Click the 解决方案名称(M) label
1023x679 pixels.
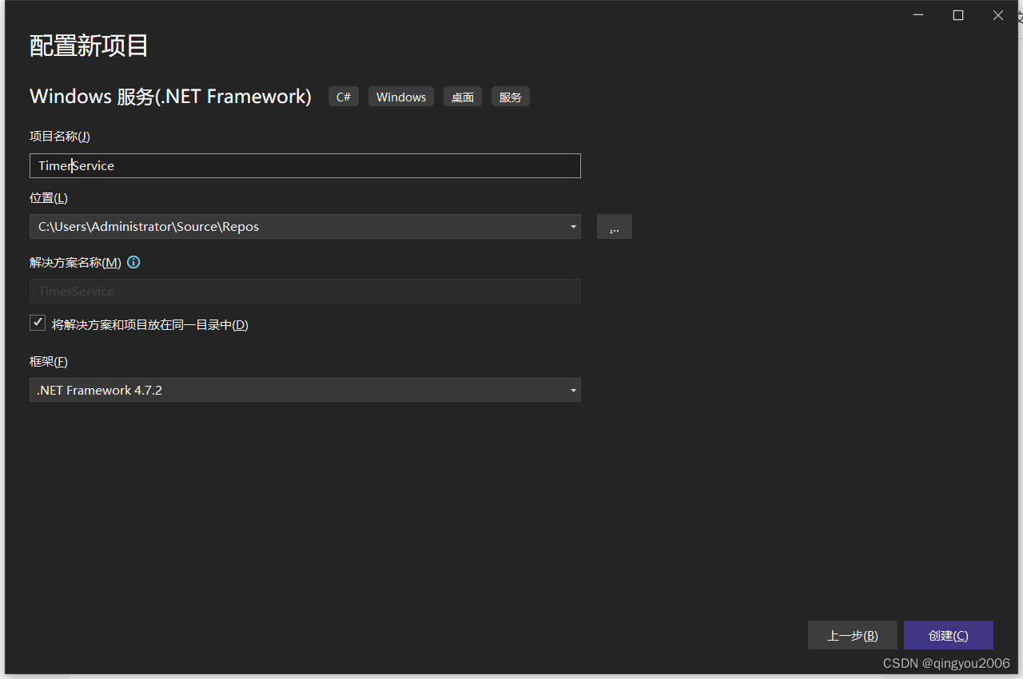[75, 263]
